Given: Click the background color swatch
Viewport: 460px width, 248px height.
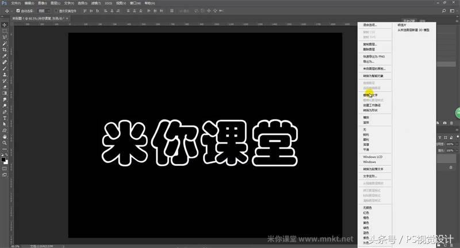Looking at the screenshot, I should click(6, 162).
